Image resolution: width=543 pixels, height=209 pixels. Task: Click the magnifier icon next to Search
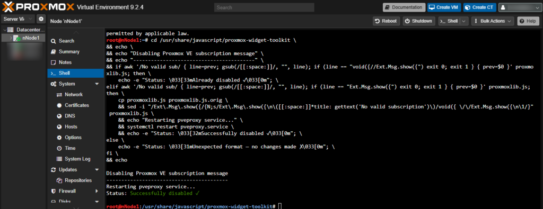[x=54, y=41]
